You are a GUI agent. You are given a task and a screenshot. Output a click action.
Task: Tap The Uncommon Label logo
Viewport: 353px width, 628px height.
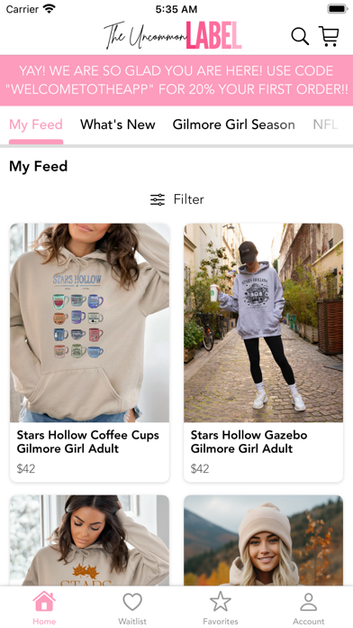[173, 36]
